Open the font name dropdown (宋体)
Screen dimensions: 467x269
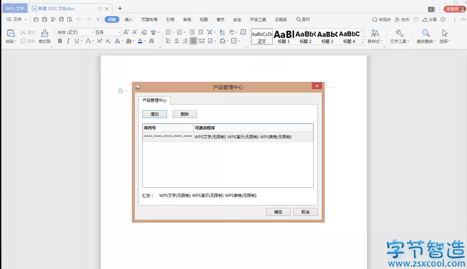click(92, 32)
